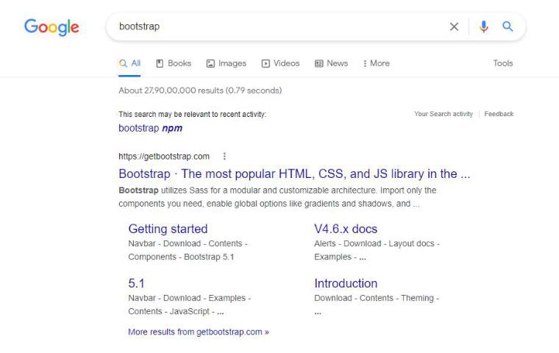Open the search Tools option
This screenshot has height=353, width=559.
click(x=502, y=63)
